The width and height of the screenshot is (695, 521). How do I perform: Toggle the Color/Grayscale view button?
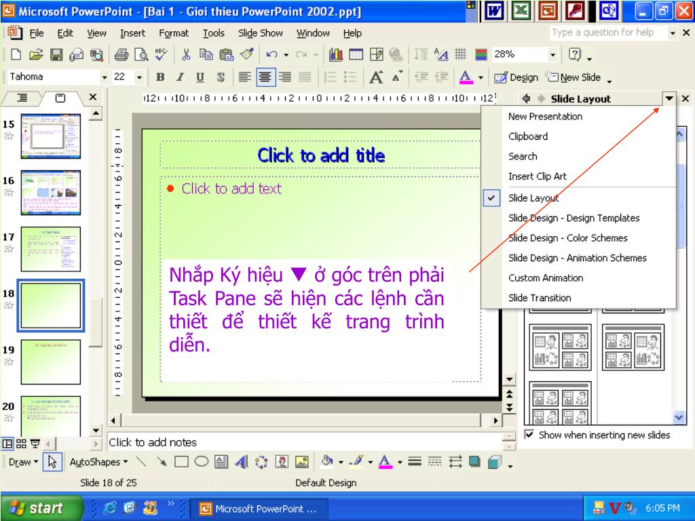point(481,55)
